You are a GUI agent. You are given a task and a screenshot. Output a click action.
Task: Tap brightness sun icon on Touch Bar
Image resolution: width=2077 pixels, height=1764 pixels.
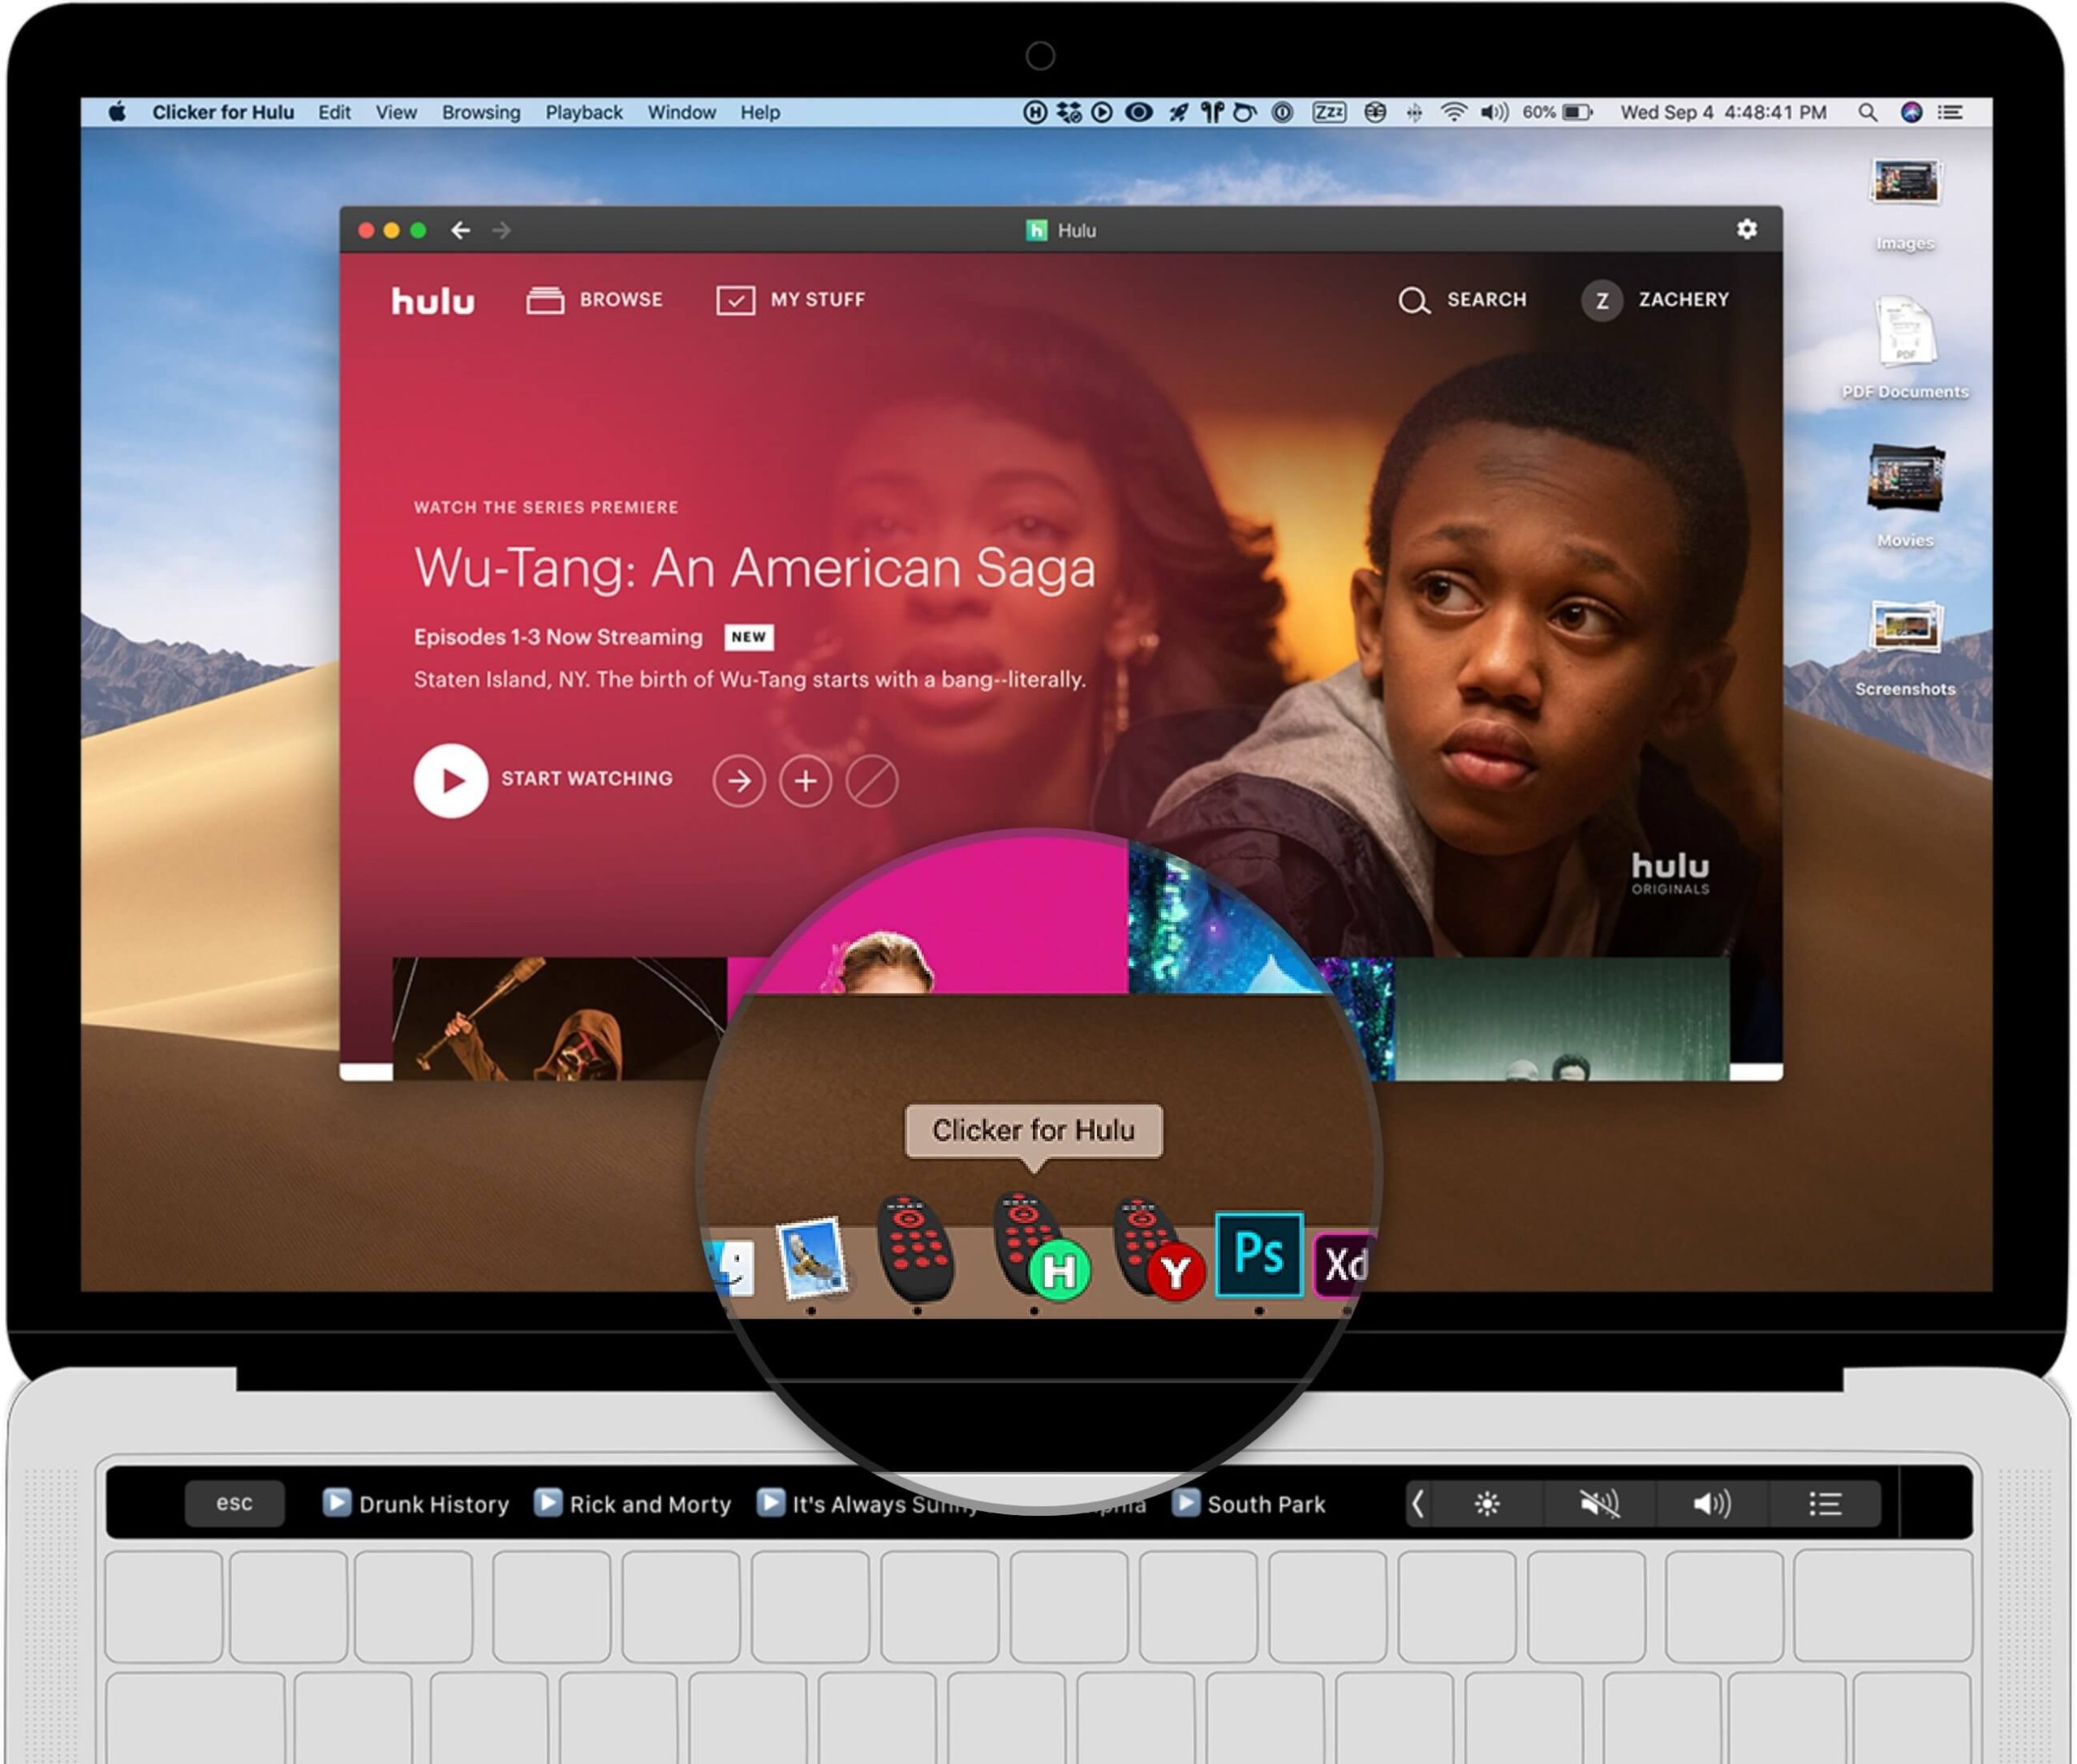(1488, 1504)
